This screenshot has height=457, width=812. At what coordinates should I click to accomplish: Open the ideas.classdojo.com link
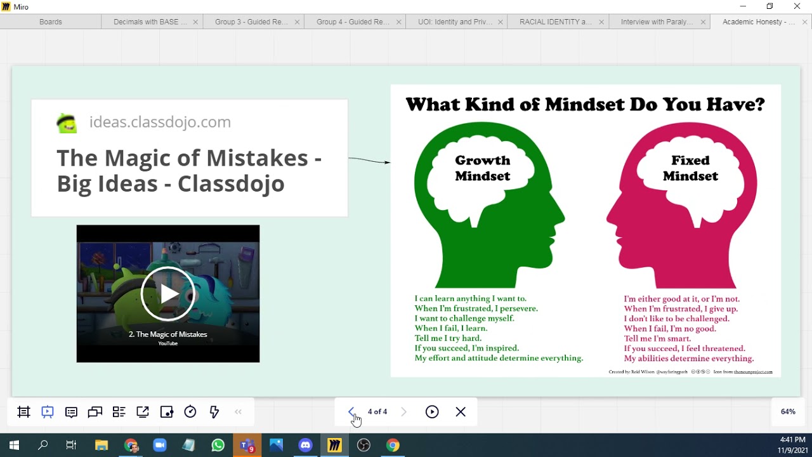[x=160, y=122]
